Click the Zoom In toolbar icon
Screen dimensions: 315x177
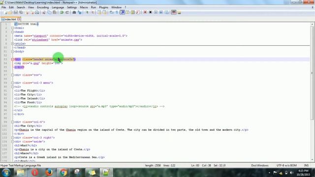tap(87, 12)
